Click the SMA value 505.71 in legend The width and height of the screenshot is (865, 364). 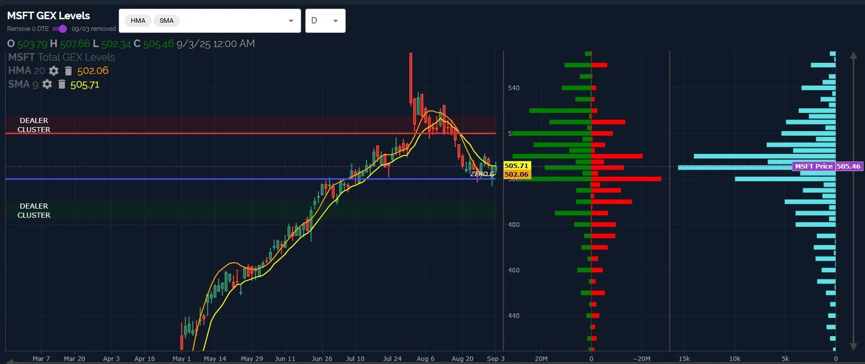pyautogui.click(x=85, y=85)
